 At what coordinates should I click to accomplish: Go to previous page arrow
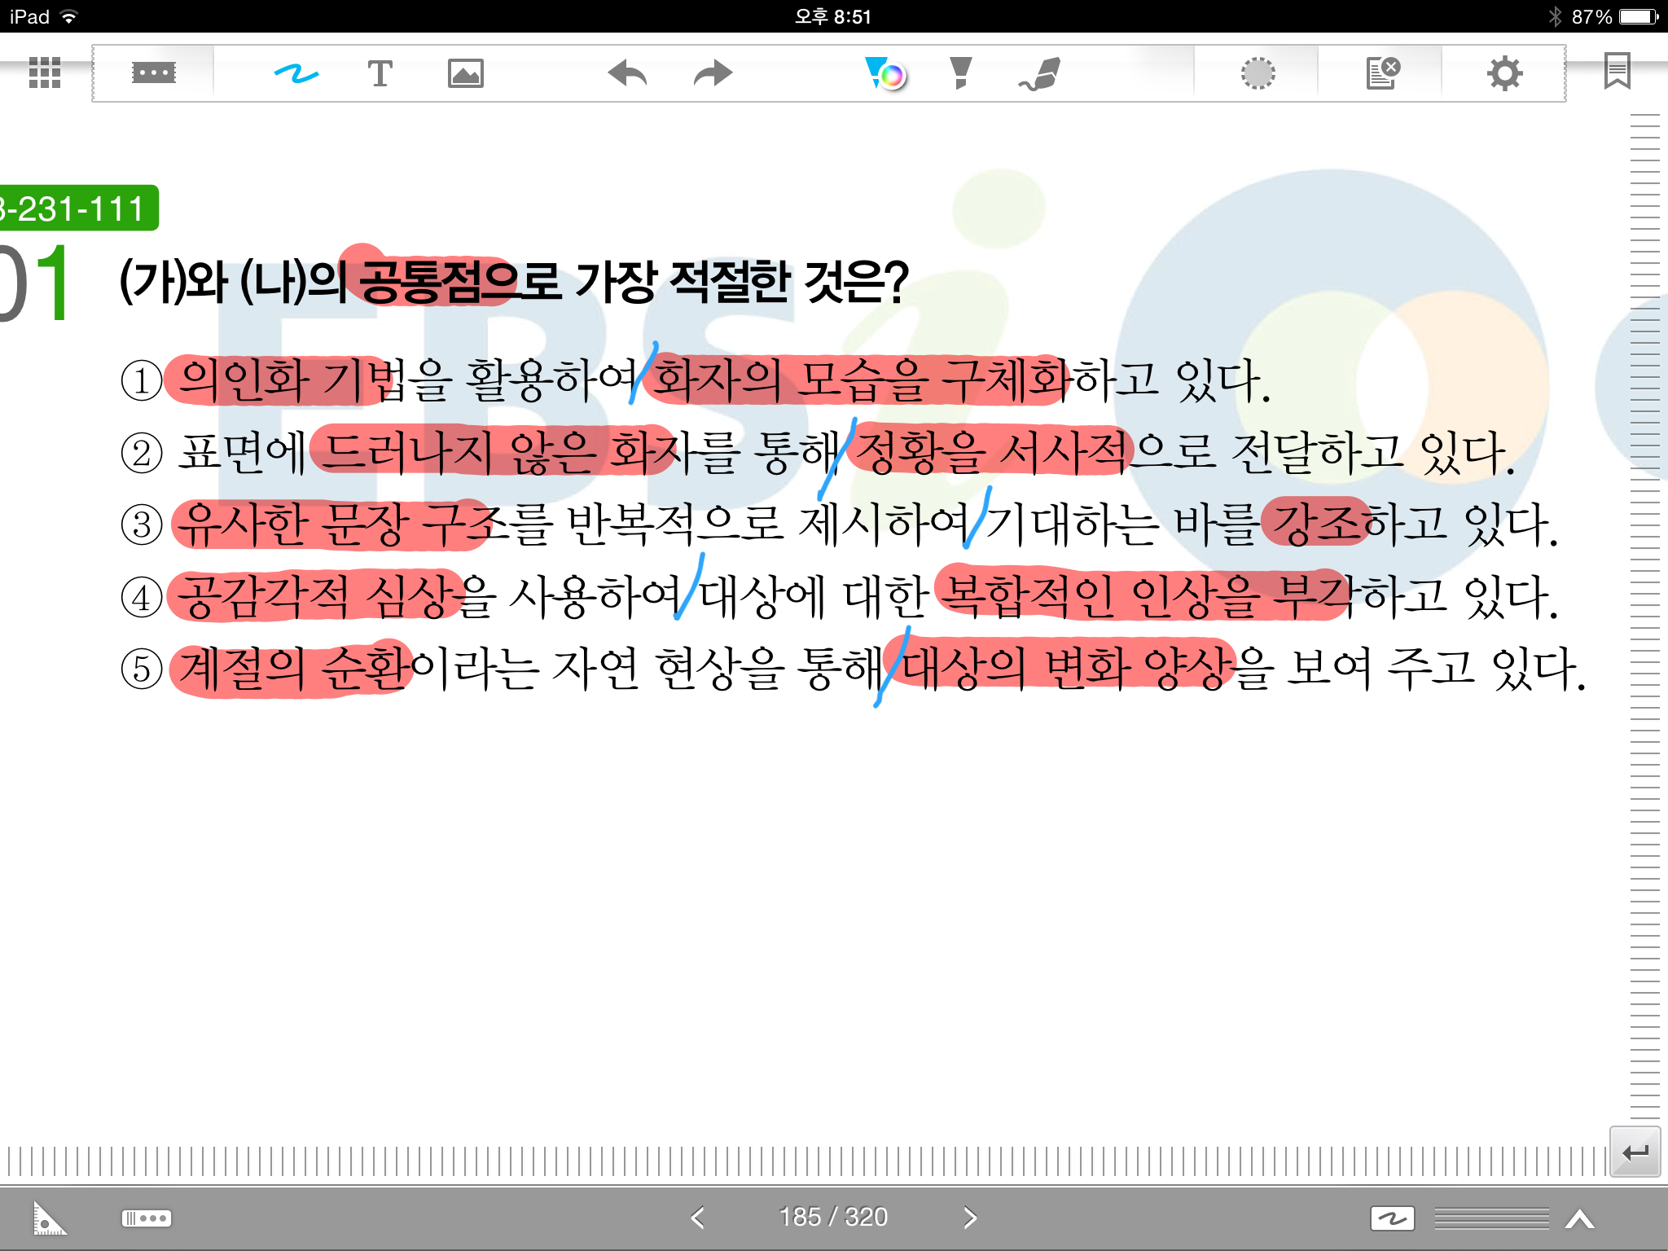tap(697, 1218)
